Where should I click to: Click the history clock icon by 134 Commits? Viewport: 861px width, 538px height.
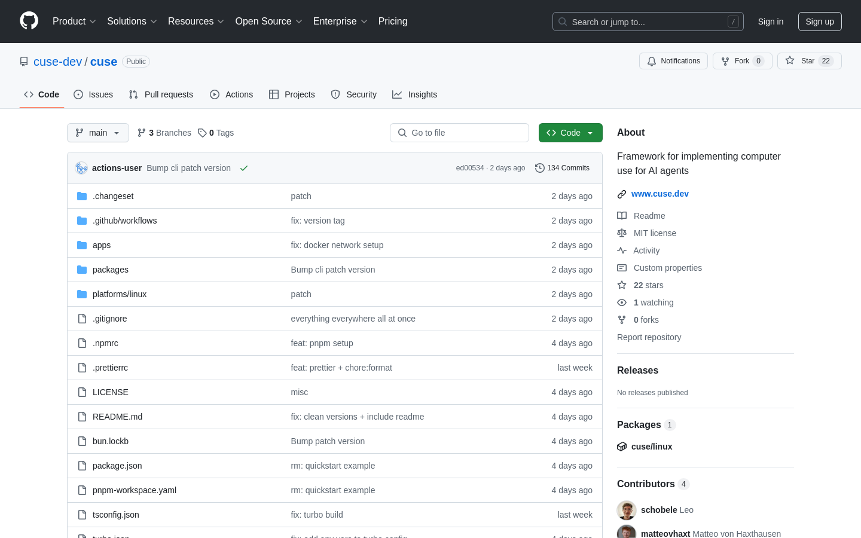pos(539,168)
